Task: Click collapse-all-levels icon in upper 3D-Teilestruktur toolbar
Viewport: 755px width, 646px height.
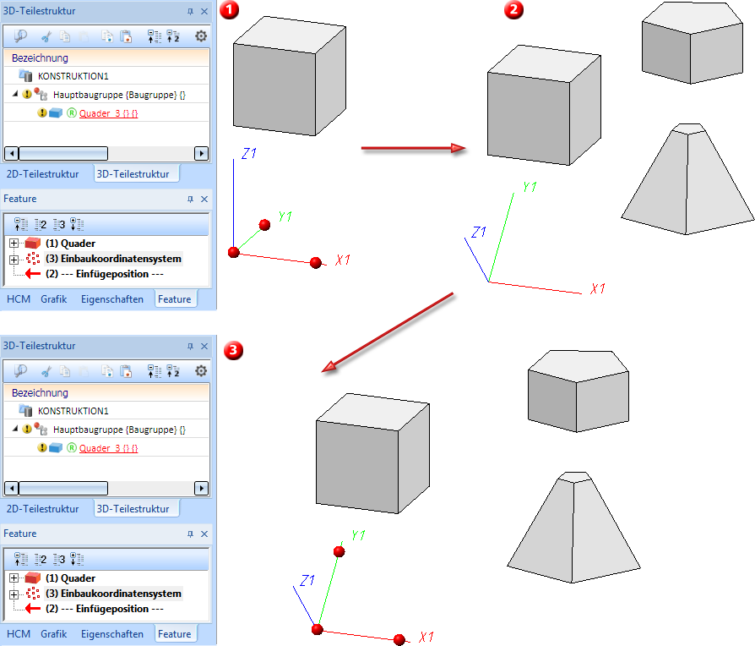Action: [x=154, y=36]
